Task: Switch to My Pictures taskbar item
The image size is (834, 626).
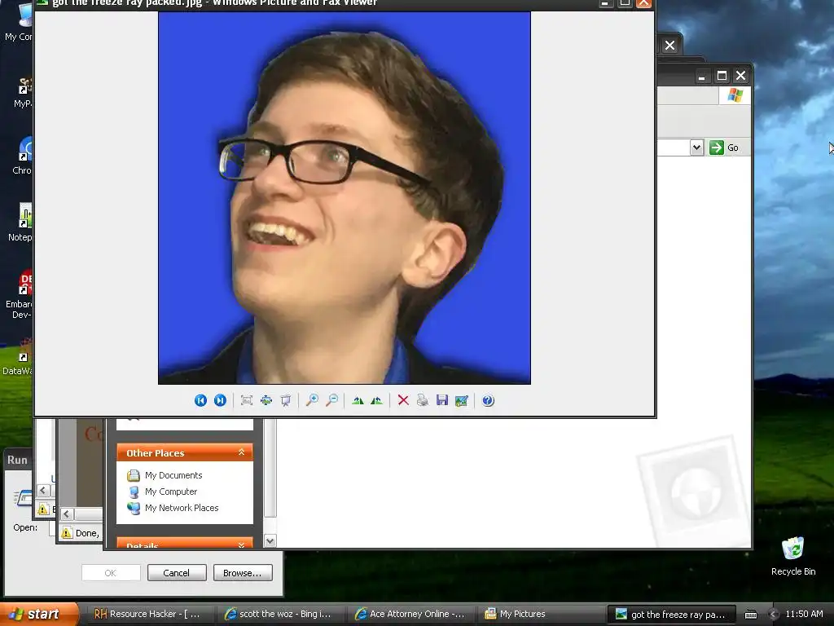Action: point(540,614)
